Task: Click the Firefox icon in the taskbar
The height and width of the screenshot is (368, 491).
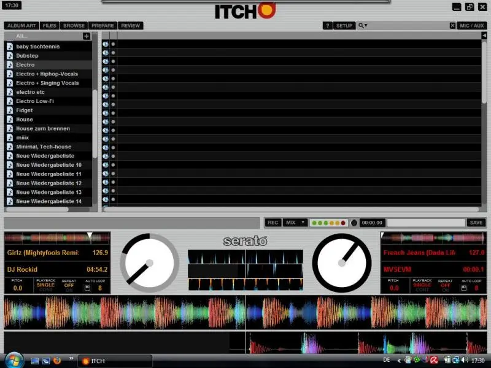Action: click(x=58, y=361)
